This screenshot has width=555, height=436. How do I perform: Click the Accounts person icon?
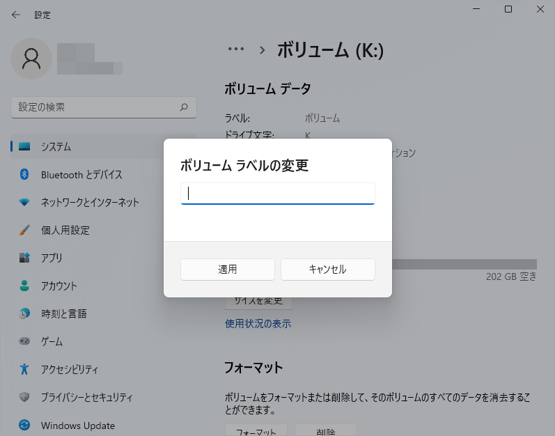24,286
